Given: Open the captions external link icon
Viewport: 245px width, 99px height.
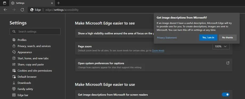Looking at the screenshot, I should click(228, 63).
